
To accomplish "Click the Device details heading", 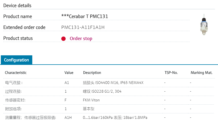I will (x=17, y=5).
